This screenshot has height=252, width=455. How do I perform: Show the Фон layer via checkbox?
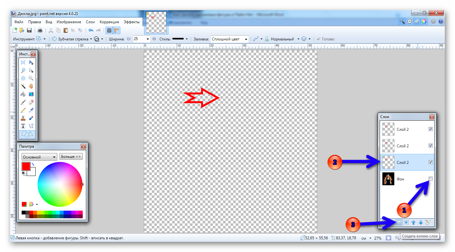[x=430, y=178]
